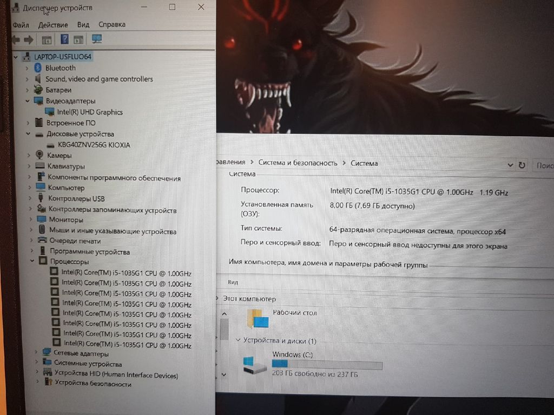Screen dimensions: 554x415
Task: Collapse the Видеоадаптеры category
Action: pos(28,101)
